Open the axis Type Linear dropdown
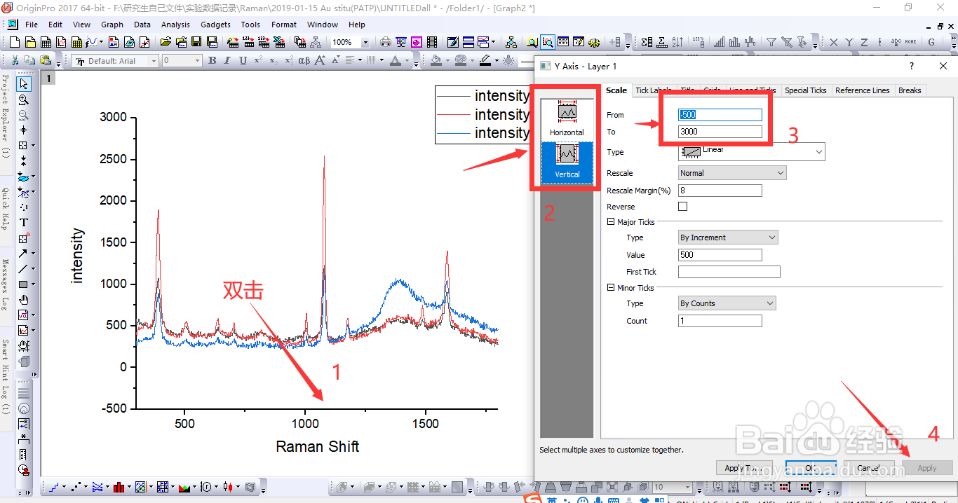958x503 pixels. click(752, 151)
